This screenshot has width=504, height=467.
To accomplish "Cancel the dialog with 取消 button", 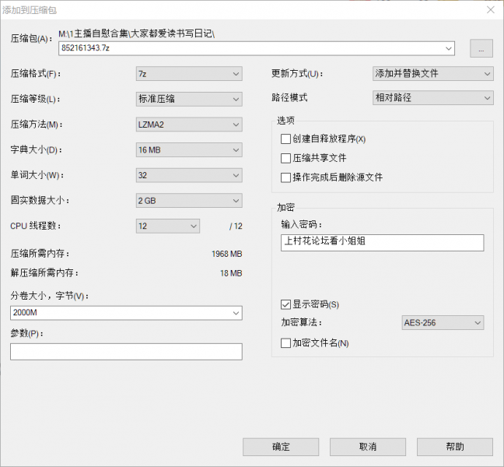I will click(368, 447).
